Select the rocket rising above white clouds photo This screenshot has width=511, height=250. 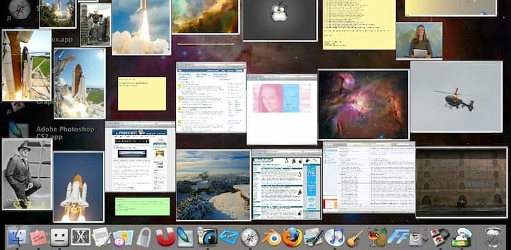[141, 27]
